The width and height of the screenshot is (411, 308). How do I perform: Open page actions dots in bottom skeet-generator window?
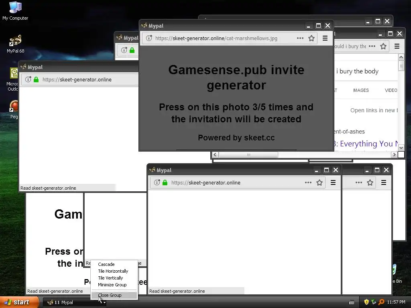(x=308, y=182)
